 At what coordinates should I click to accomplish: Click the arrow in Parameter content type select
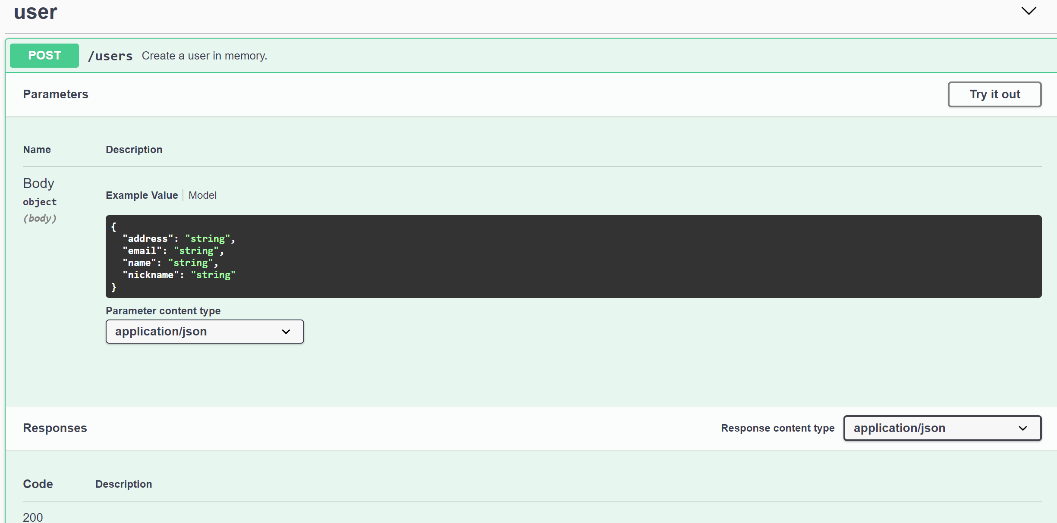click(286, 332)
